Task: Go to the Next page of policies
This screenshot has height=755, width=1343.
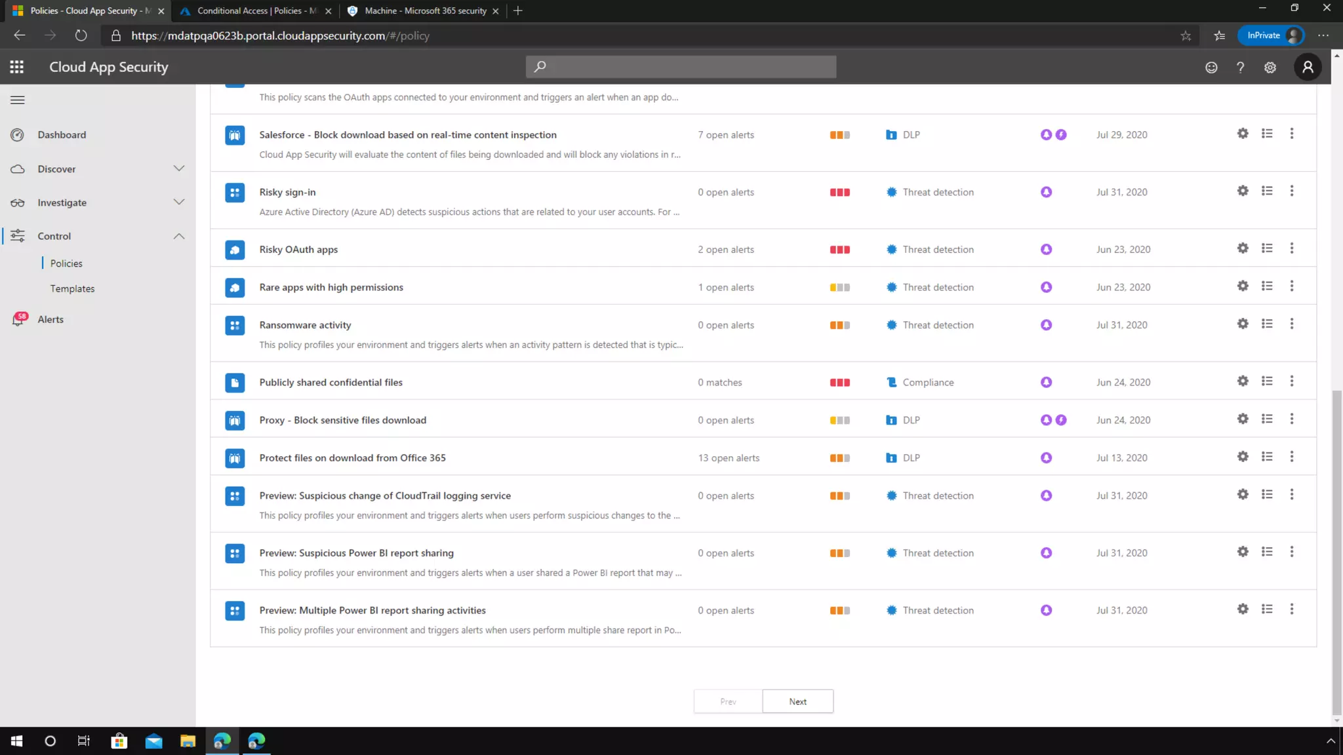Action: [797, 701]
